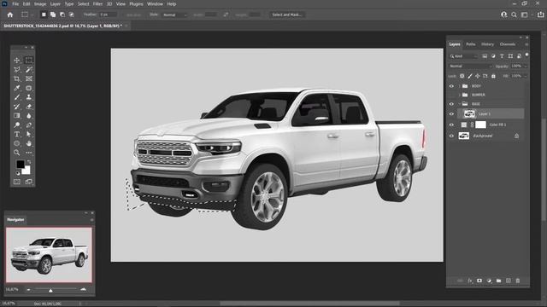Open the Opacity dropdown arrow
This screenshot has height=307, width=547.
tap(526, 67)
